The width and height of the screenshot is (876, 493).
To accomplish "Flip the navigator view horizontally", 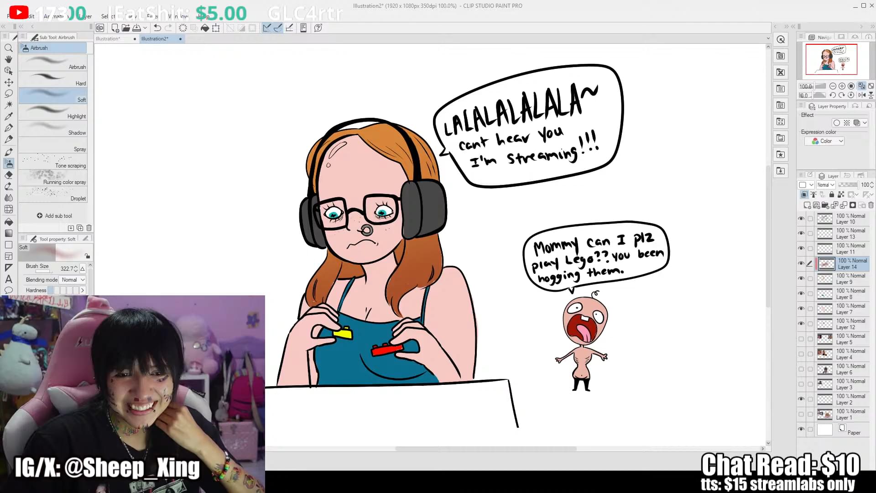I will 861,95.
